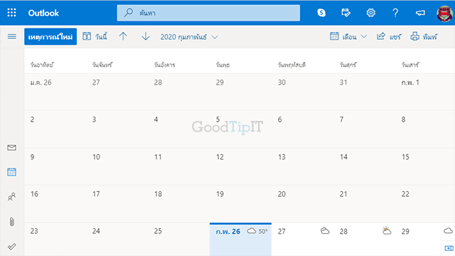Viewport: 455px width, 256px height.
Task: Click the เหตุการณ์ใหม่ new event button
Action: pyautogui.click(x=50, y=36)
